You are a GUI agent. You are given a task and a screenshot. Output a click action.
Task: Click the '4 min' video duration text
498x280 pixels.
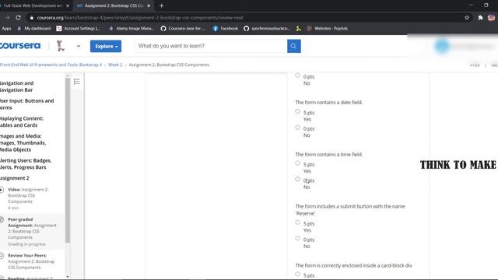point(13,208)
